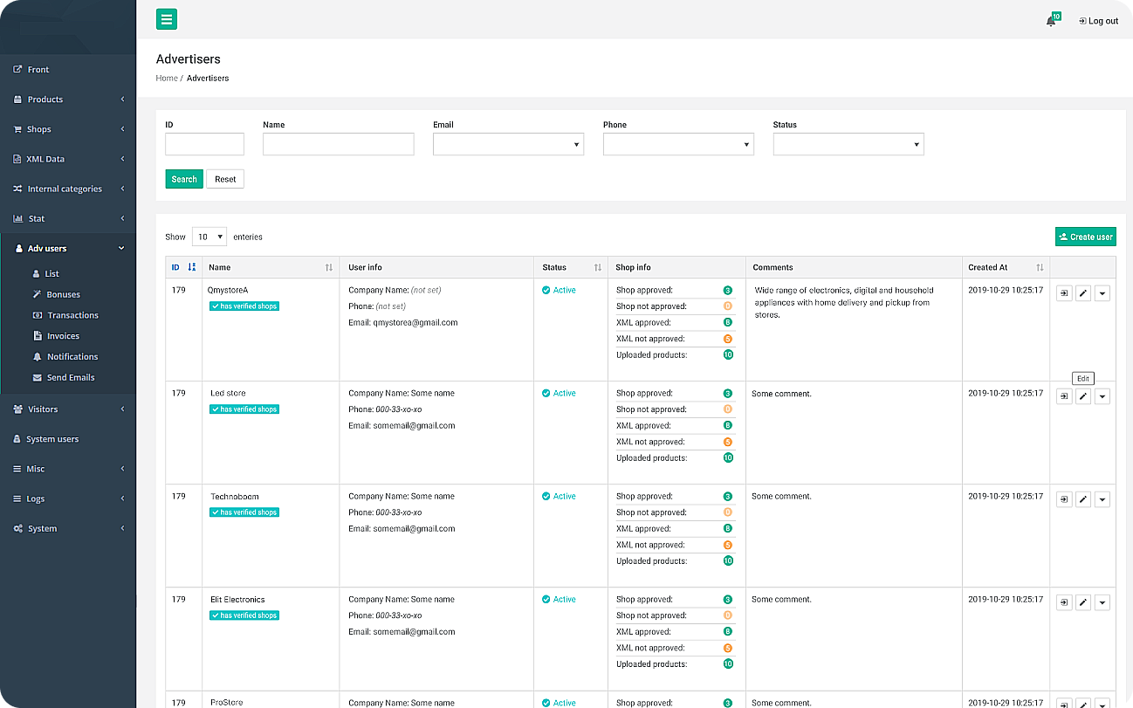Open the notifications bell icon
This screenshot has height=708, width=1133.
(1051, 21)
